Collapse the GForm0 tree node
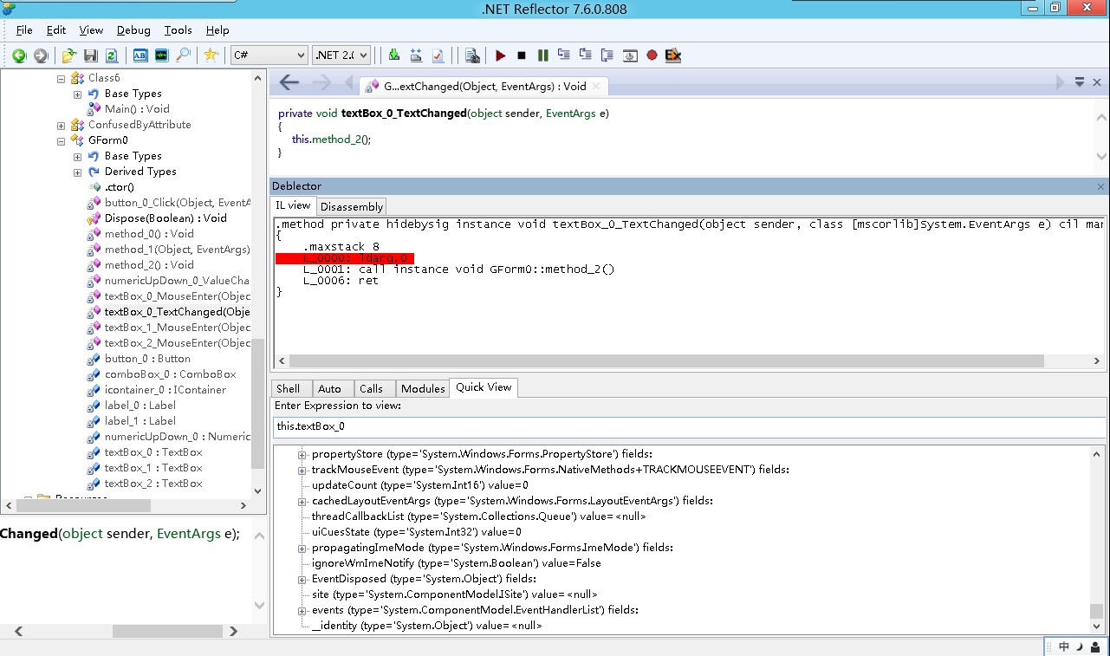The image size is (1110, 656). click(x=62, y=140)
